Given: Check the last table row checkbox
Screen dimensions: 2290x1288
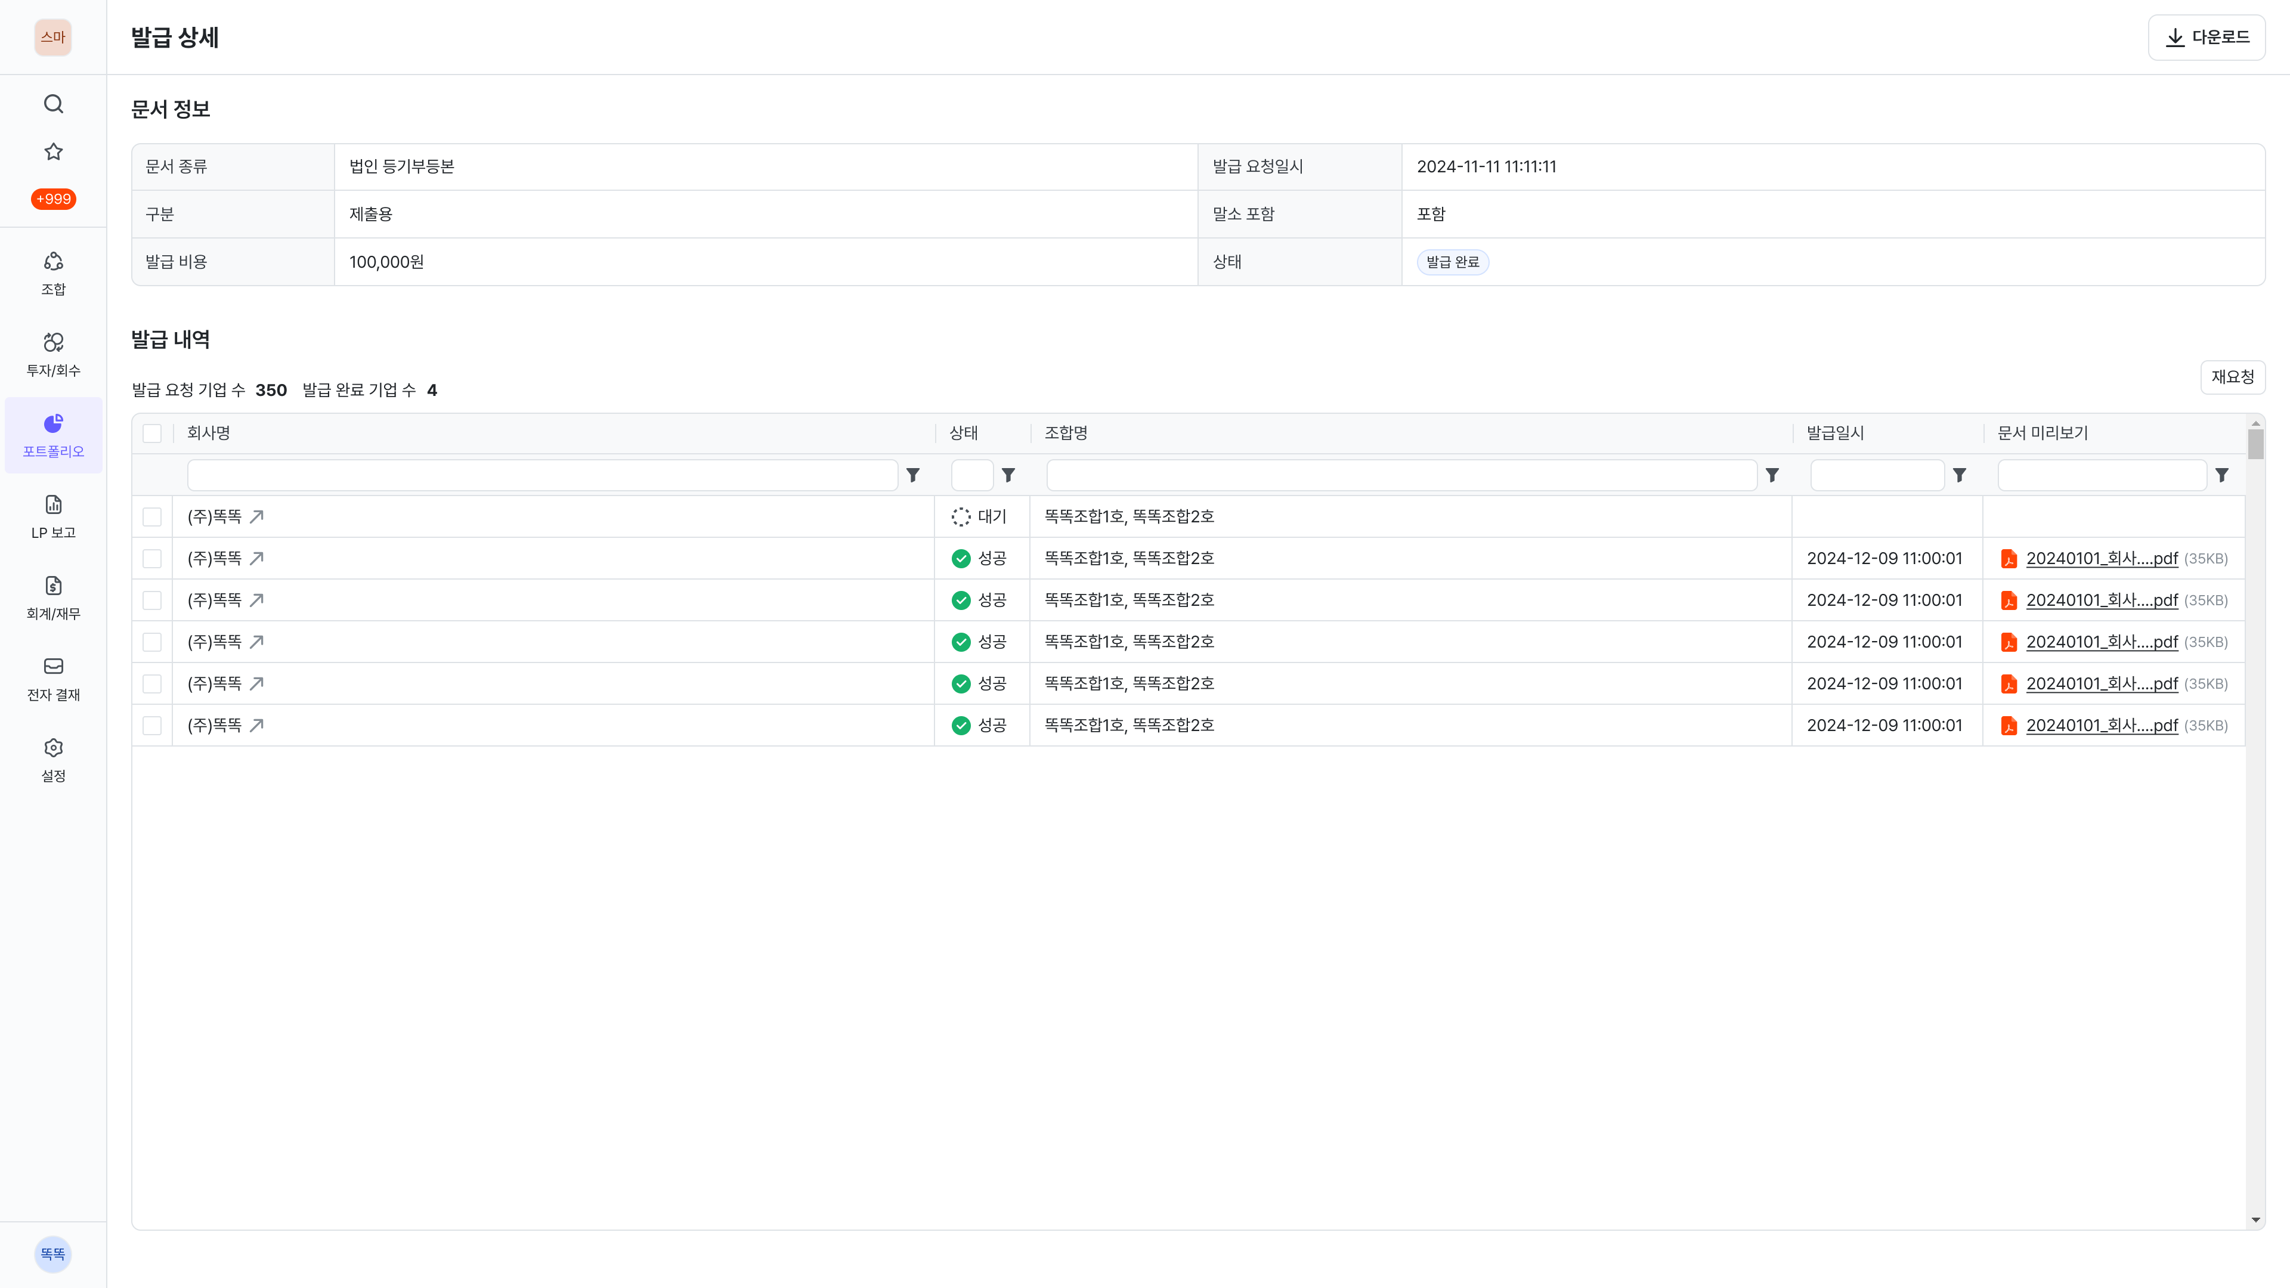Looking at the screenshot, I should click(x=152, y=725).
